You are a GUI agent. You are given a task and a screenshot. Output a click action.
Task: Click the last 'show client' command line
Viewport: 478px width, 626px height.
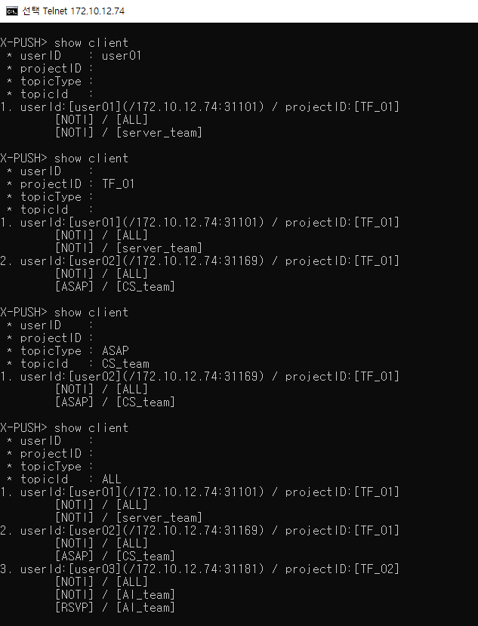[64, 428]
